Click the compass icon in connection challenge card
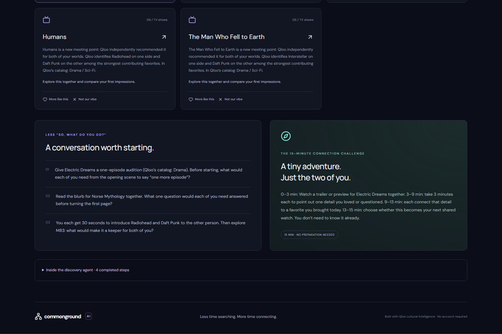Image resolution: width=502 pixels, height=334 pixels. pyautogui.click(x=286, y=136)
